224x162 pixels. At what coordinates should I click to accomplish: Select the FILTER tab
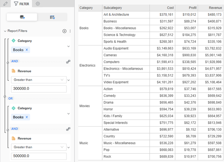(x=21, y=4)
